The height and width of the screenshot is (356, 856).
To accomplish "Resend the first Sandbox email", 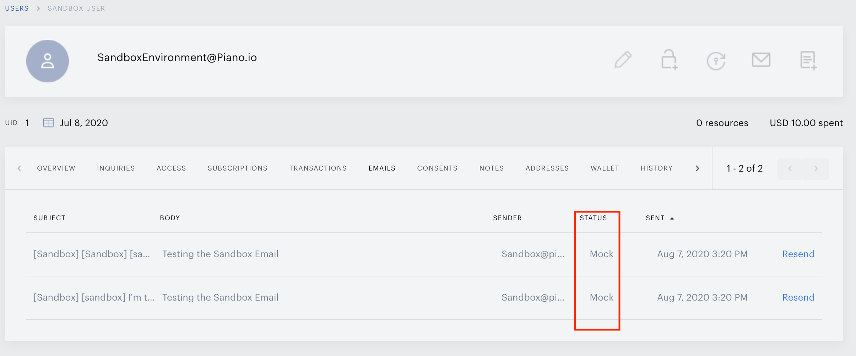I will 798,254.
